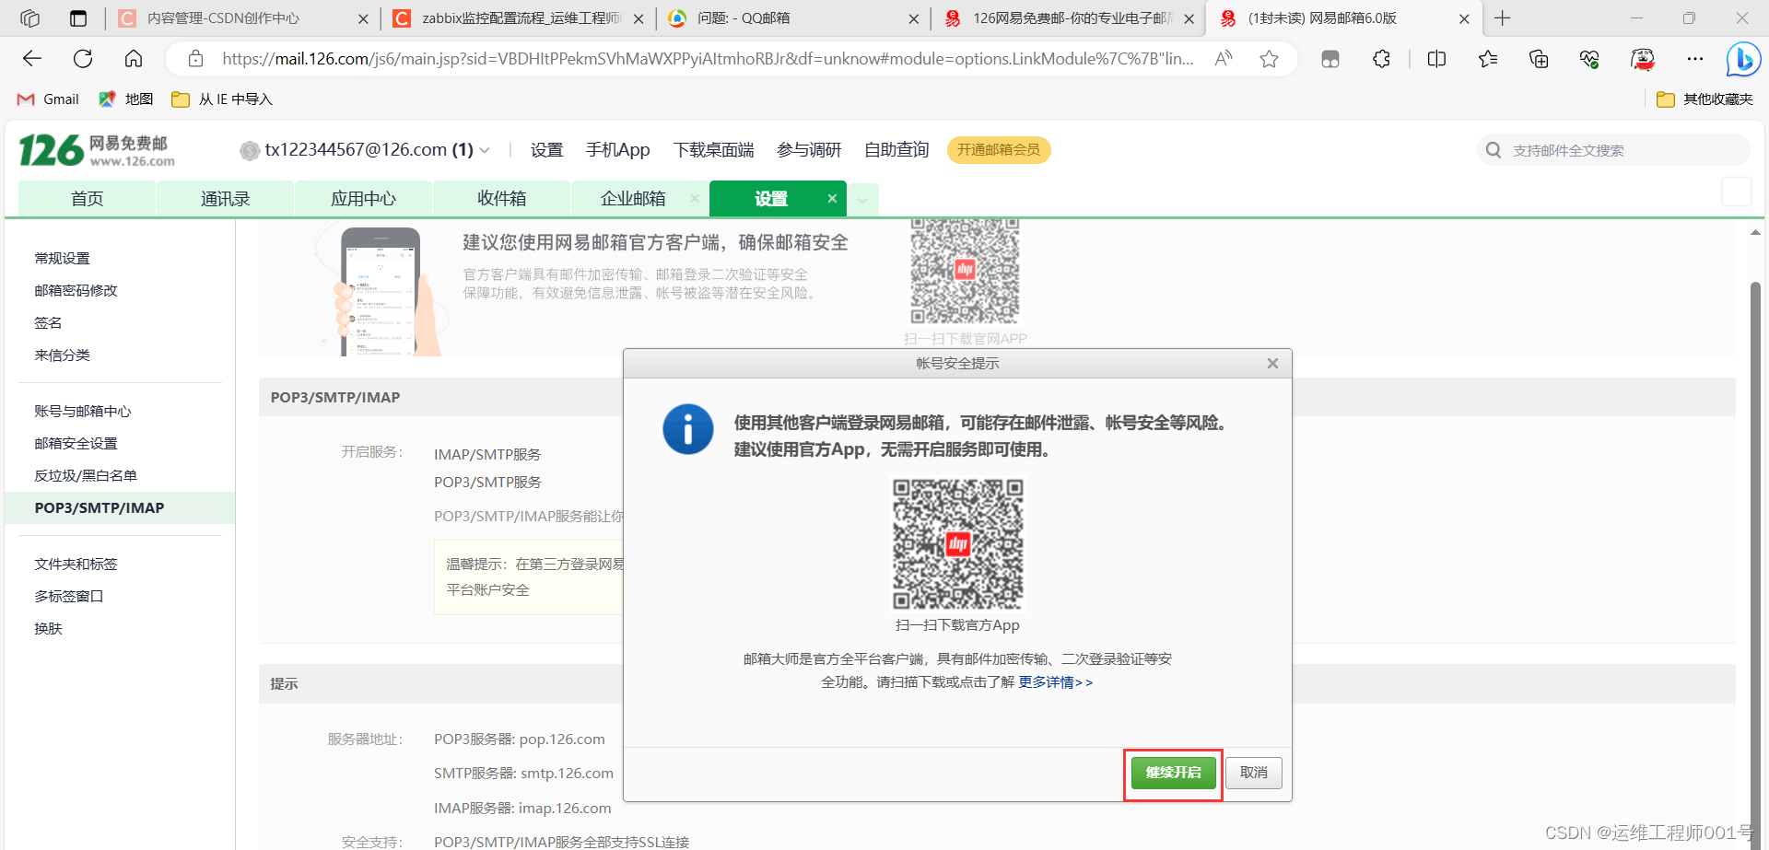Click the 126 网易免费邮 logo
1769x850 pixels.
pos(97,150)
